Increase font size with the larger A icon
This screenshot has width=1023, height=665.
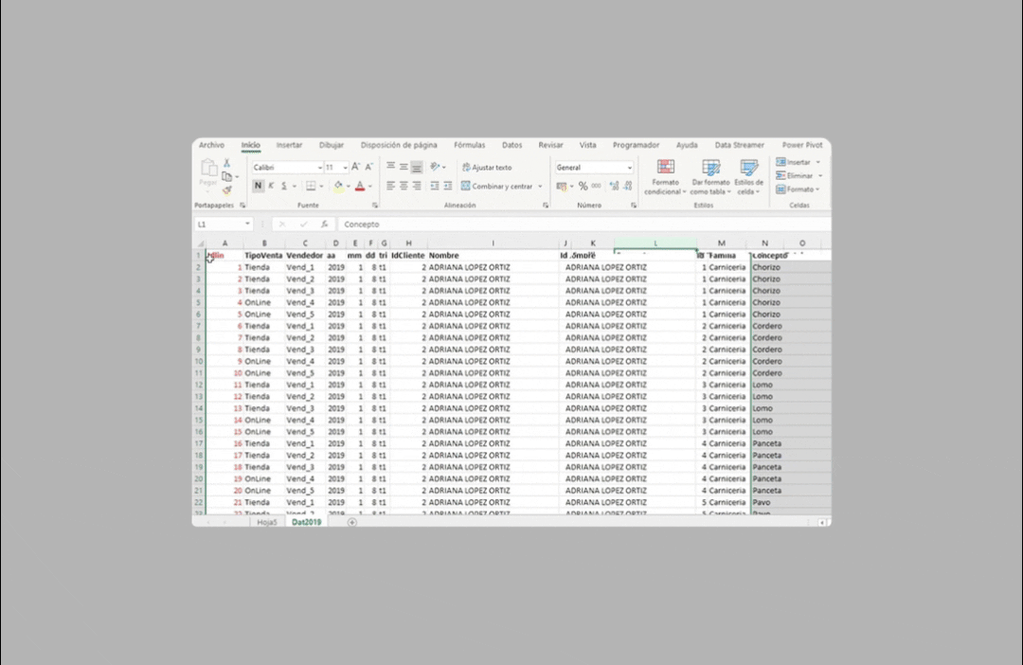coord(355,167)
